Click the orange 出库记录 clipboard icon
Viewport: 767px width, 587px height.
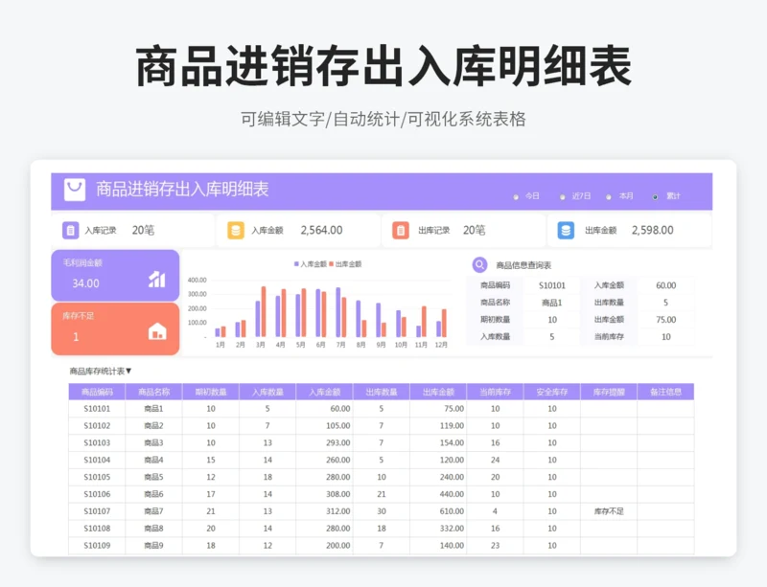401,230
